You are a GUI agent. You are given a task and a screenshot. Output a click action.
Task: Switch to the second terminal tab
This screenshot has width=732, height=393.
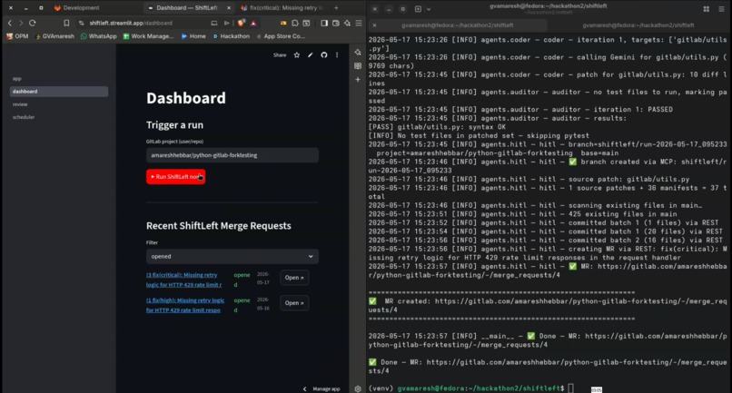point(638,25)
